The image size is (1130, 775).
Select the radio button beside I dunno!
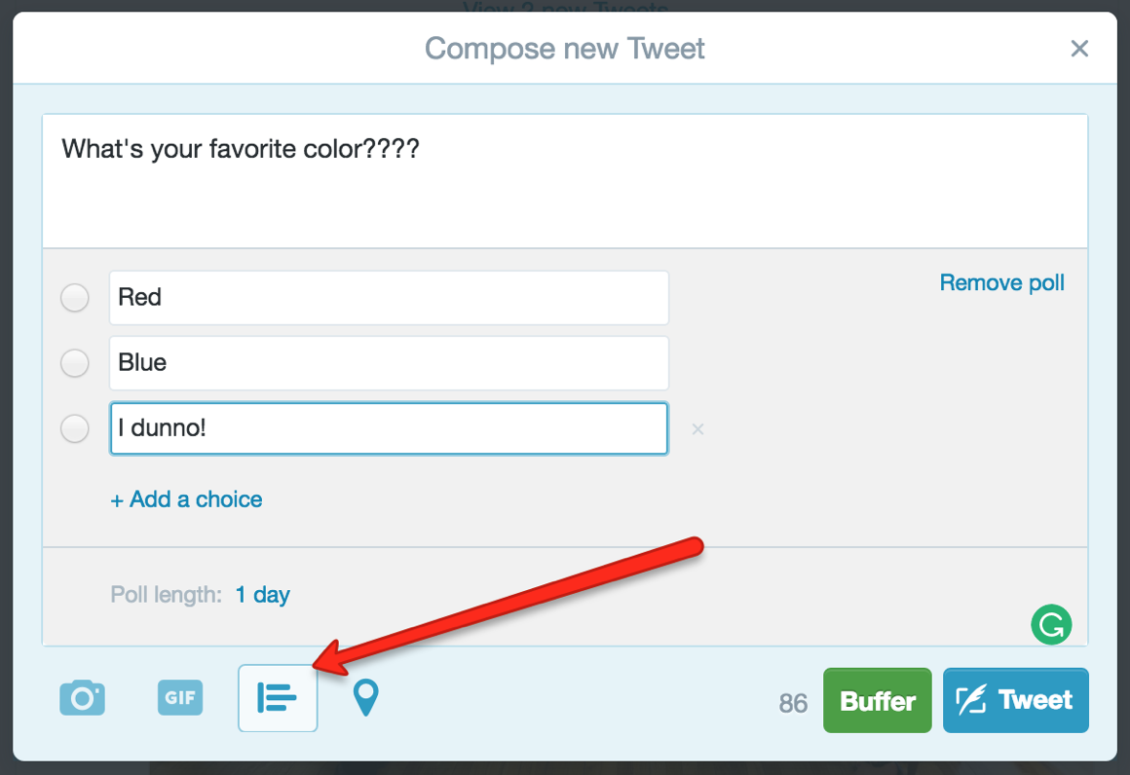[74, 428]
